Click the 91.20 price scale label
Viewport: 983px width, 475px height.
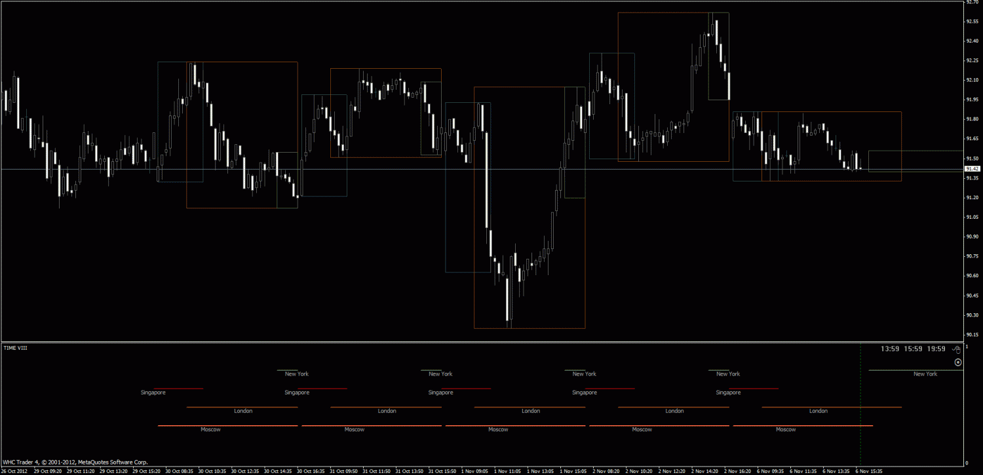point(974,197)
